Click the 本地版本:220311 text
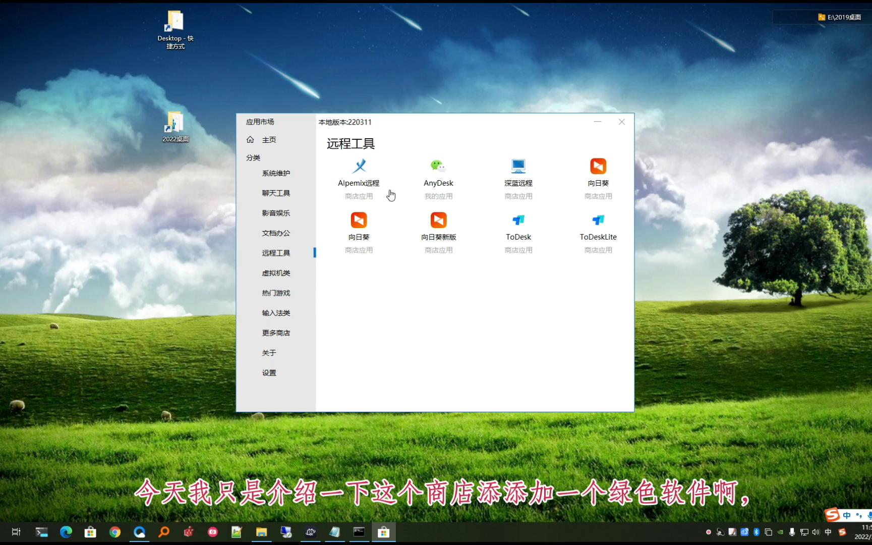The width and height of the screenshot is (872, 545). point(345,122)
